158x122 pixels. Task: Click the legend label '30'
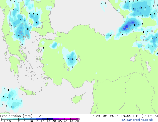[54, 121]
